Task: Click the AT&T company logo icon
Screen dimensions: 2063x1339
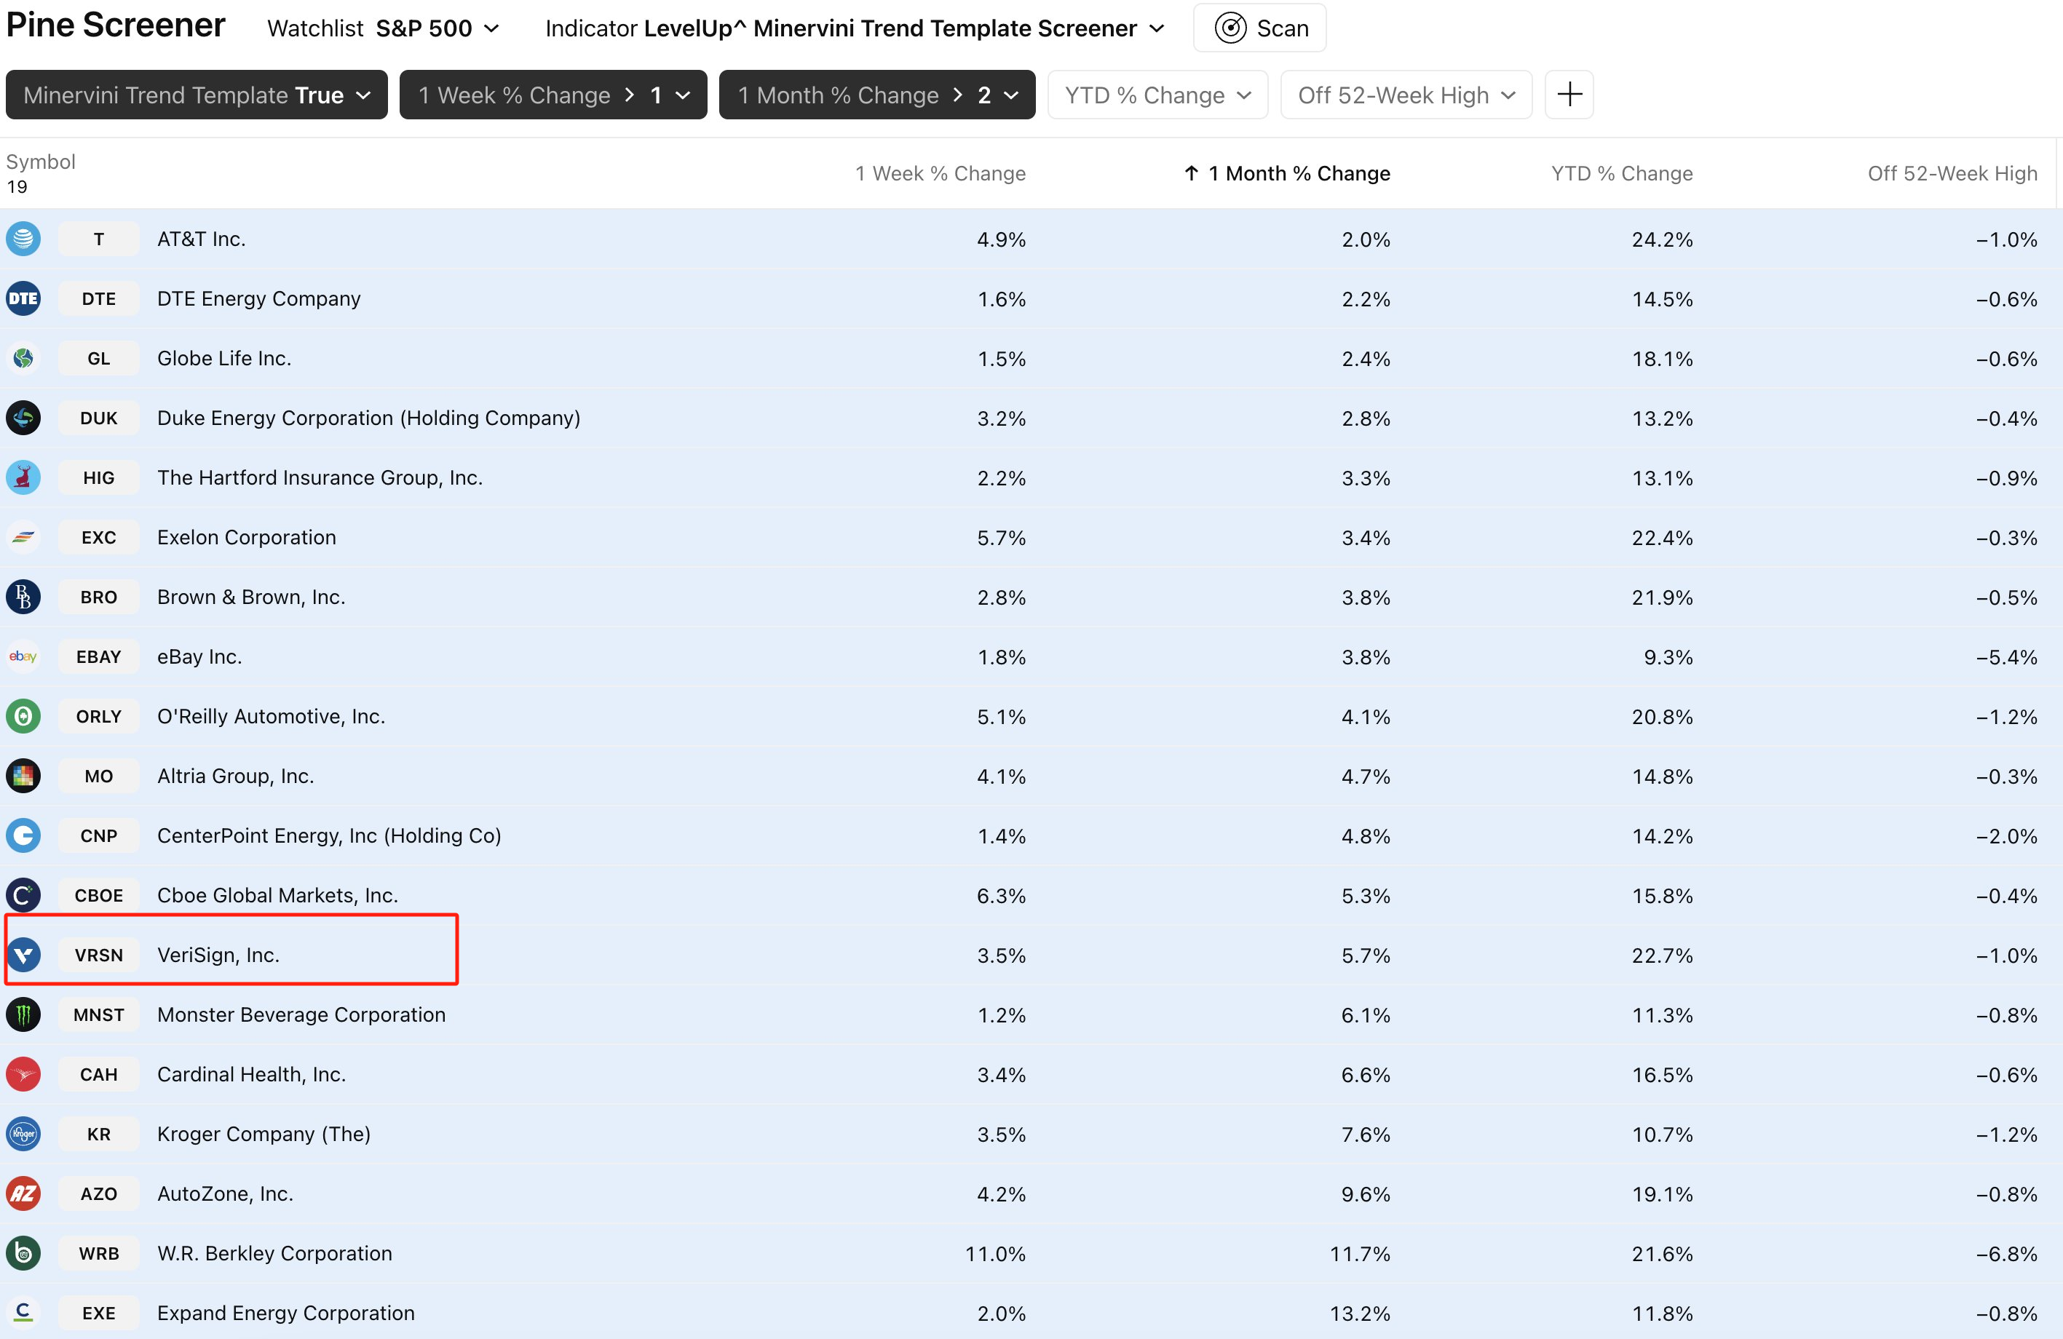Action: click(x=23, y=239)
